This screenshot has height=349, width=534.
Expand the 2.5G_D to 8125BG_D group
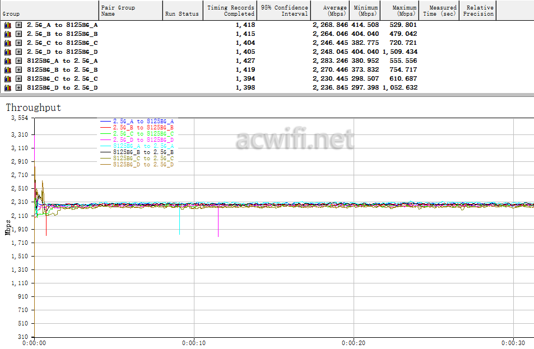[x=18, y=52]
